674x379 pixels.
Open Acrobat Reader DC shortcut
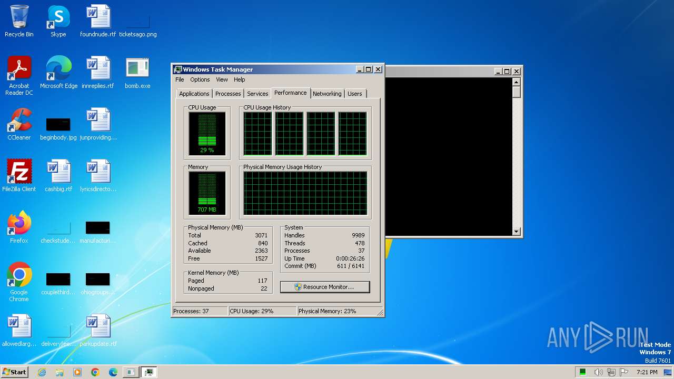19,76
